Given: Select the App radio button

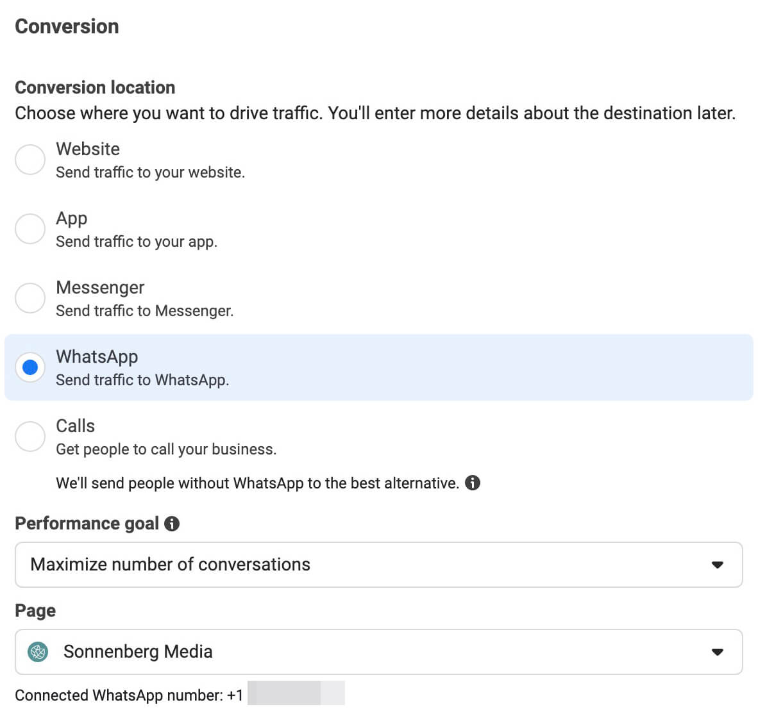Looking at the screenshot, I should pos(30,229).
